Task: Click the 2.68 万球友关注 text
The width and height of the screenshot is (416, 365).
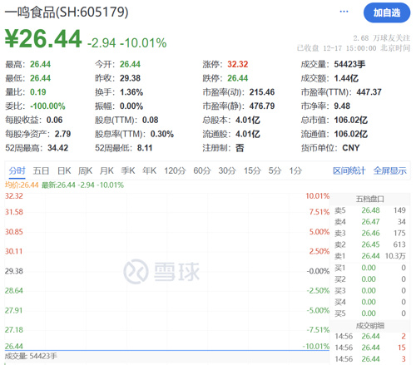Action: pyautogui.click(x=381, y=38)
